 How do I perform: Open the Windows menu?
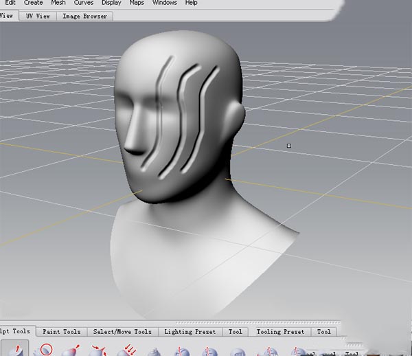pyautogui.click(x=164, y=3)
